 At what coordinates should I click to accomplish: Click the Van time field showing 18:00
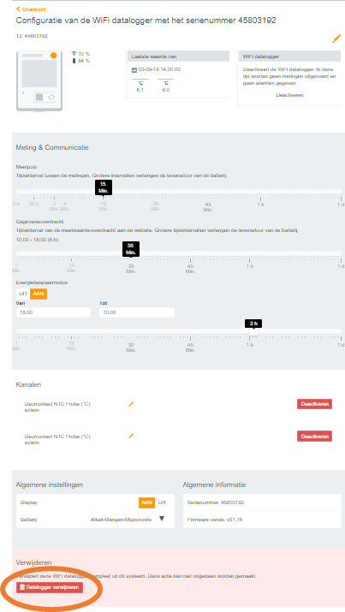coord(53,312)
